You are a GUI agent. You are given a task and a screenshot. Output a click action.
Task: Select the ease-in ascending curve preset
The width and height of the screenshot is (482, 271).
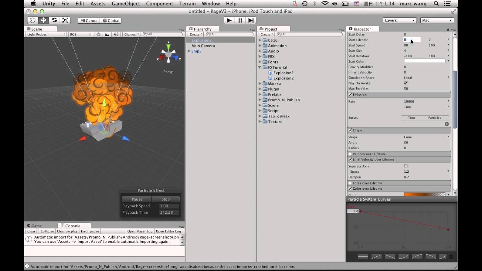[x=404, y=257]
